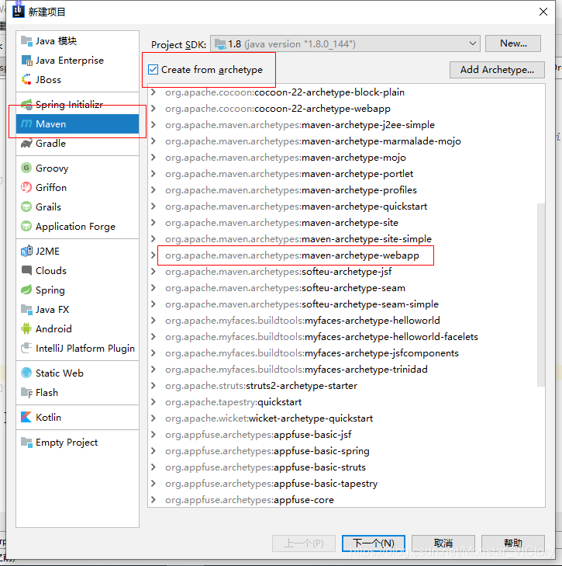The image size is (562, 566).
Task: Choose Empty Project type
Action: coord(78,443)
